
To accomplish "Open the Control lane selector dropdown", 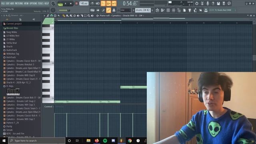I will click(49, 107).
